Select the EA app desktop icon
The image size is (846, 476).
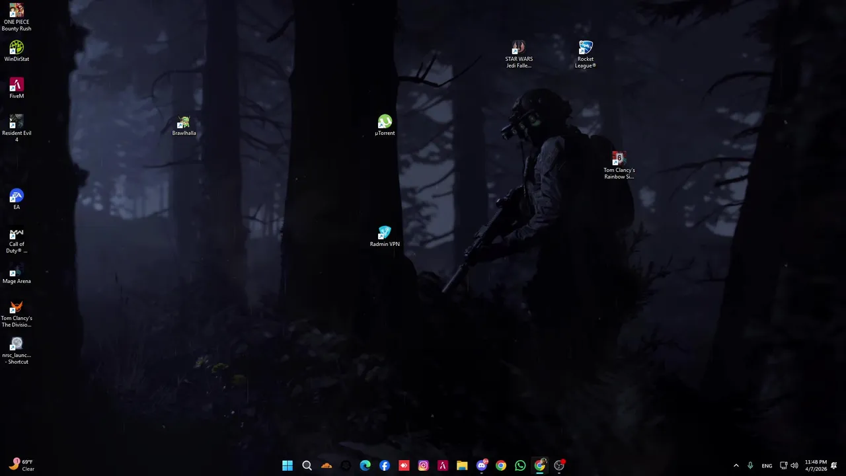[17, 200]
